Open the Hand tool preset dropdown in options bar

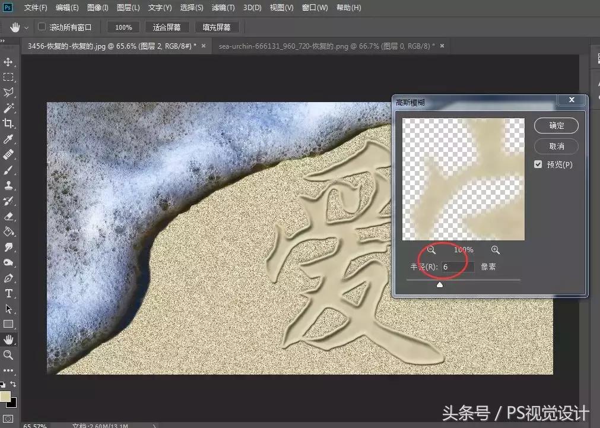point(26,26)
